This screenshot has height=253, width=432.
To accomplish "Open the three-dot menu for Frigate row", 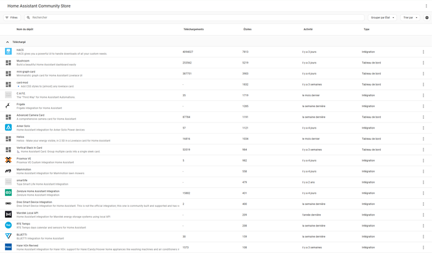I will pos(423,106).
